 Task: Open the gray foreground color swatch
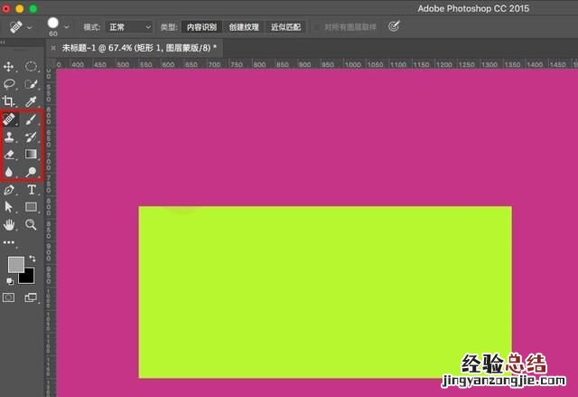point(16,265)
